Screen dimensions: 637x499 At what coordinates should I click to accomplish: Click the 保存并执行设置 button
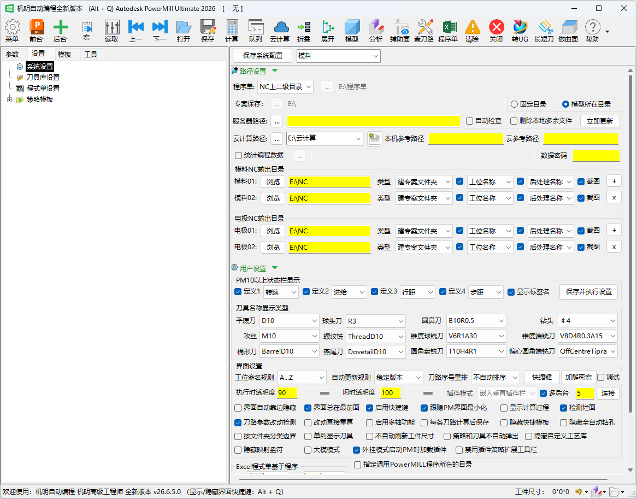(589, 292)
